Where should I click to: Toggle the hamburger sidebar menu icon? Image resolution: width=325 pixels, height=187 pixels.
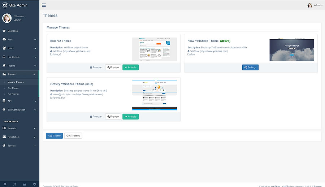tap(44, 5)
